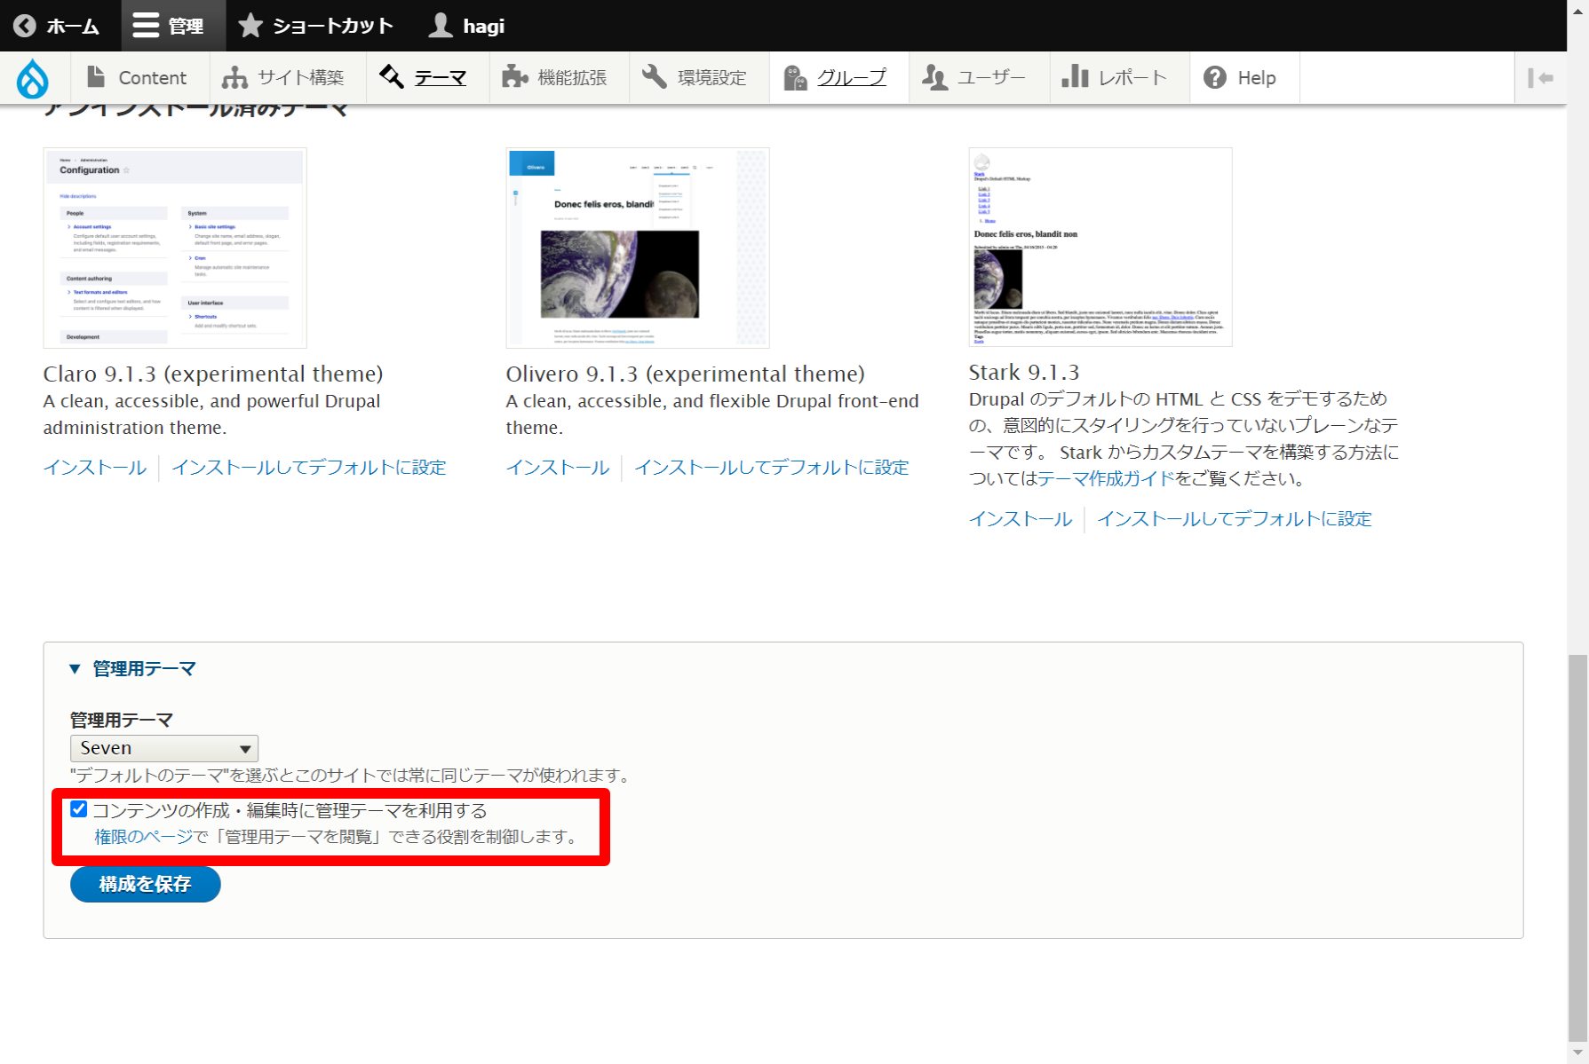Click the hagi username text
The height and width of the screenshot is (1064, 1589).
click(x=484, y=27)
